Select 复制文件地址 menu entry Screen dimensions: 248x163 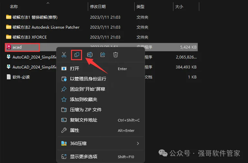click(x=101, y=120)
